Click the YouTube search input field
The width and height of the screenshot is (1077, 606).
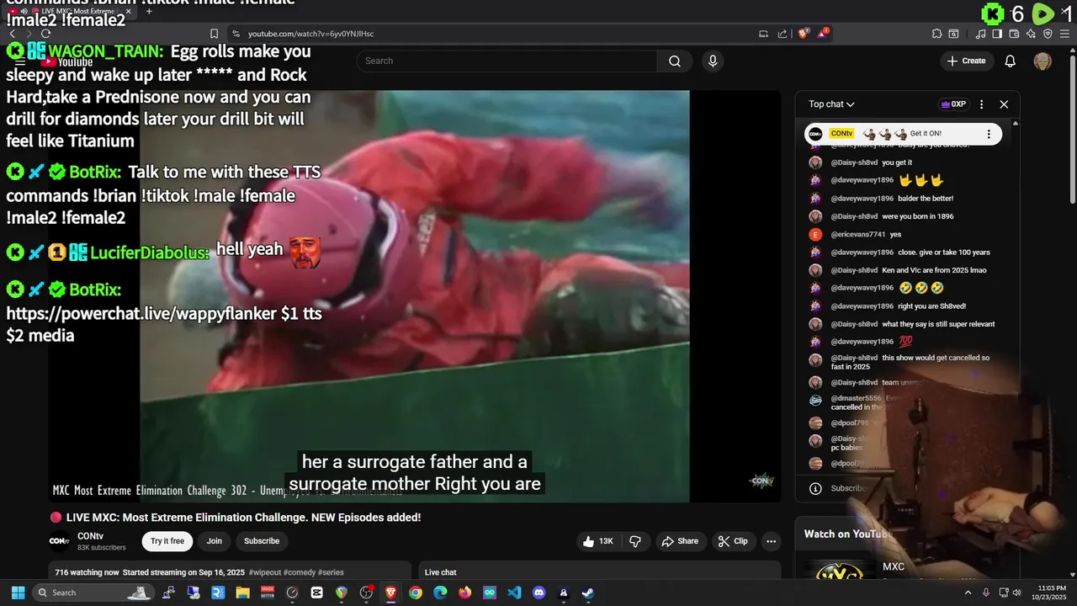pos(507,61)
